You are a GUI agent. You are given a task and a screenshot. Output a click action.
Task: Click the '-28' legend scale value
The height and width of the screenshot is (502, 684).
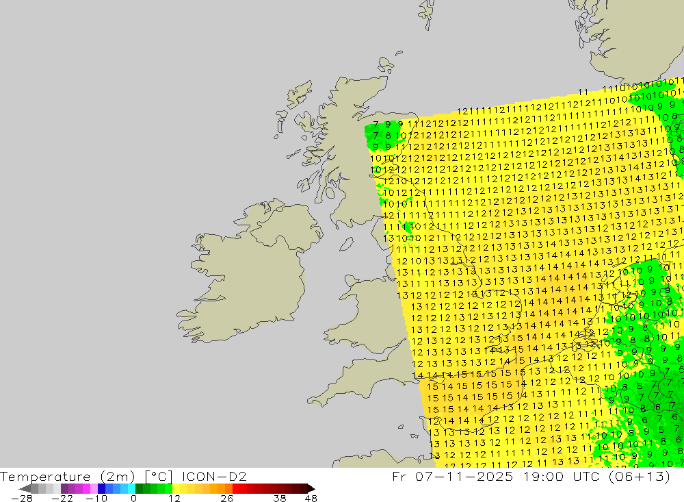22,498
